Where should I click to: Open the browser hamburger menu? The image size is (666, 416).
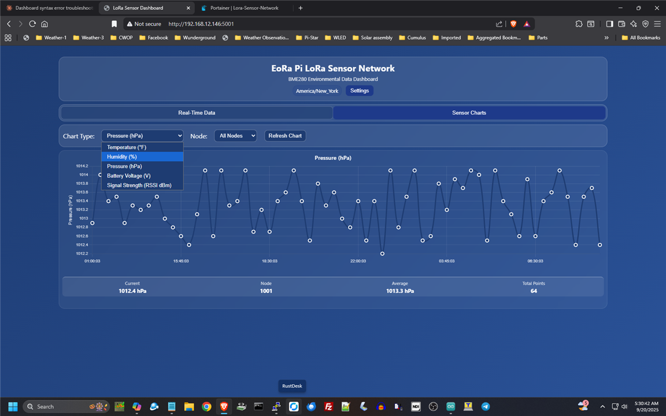point(657,24)
